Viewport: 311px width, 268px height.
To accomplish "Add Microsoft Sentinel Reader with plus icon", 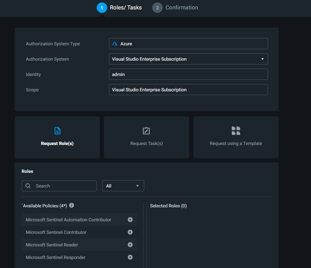I will [x=130, y=245].
